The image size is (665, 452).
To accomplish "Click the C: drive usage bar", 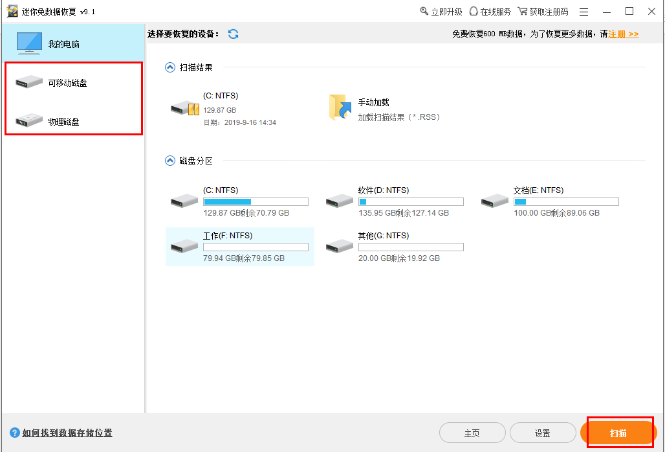I will click(x=256, y=201).
